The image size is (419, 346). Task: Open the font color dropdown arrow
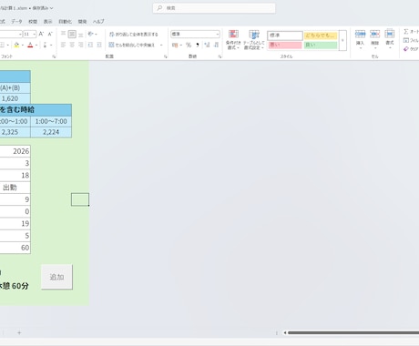click(36, 45)
